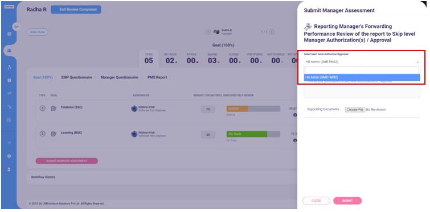Switch to EMP Questionnaire tab

pos(76,77)
